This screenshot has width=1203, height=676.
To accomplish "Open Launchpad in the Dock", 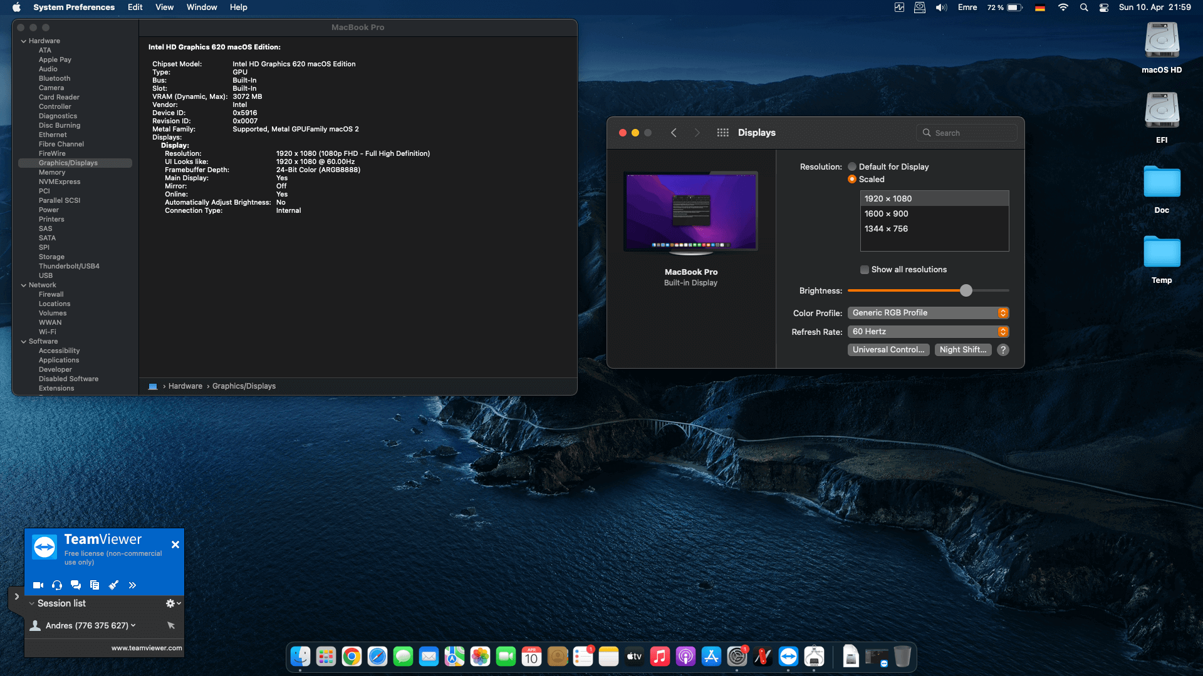I will click(326, 657).
